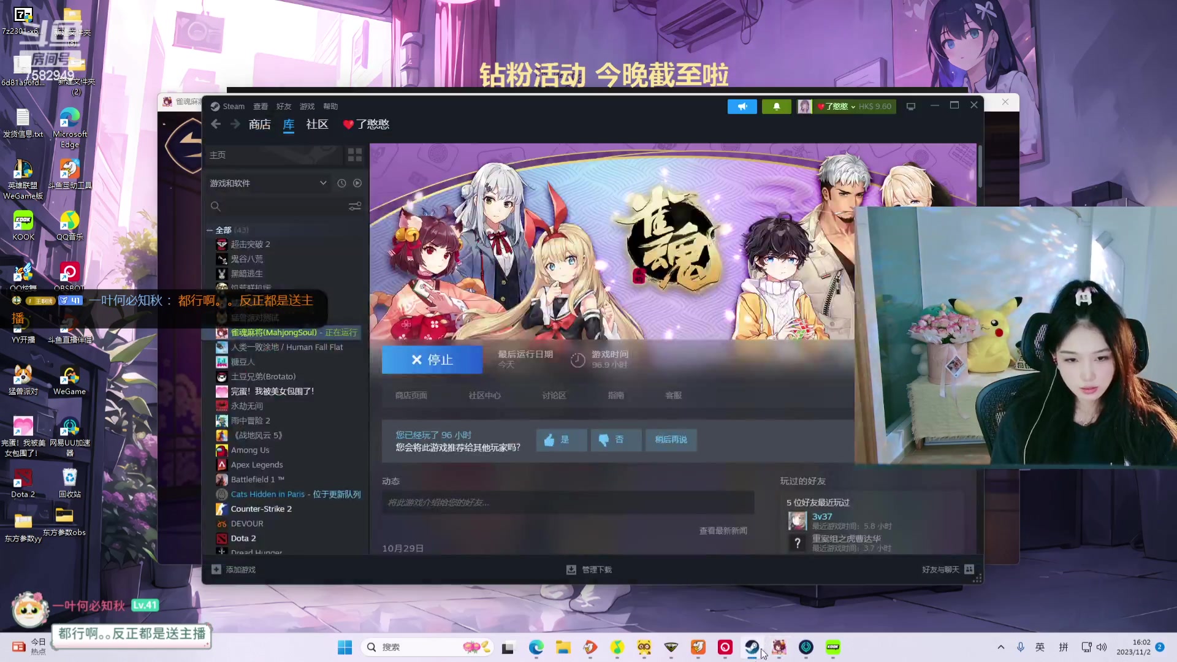Open QQ音乐 desktop shortcut
This screenshot has height=662, width=1177.
70,226
